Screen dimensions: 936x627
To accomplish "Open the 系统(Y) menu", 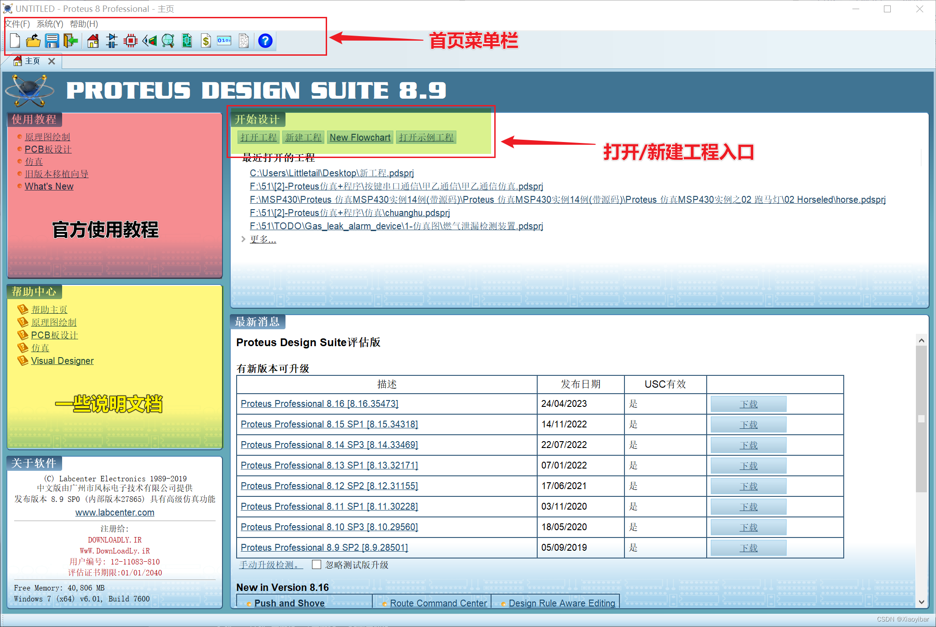I will [x=50, y=24].
